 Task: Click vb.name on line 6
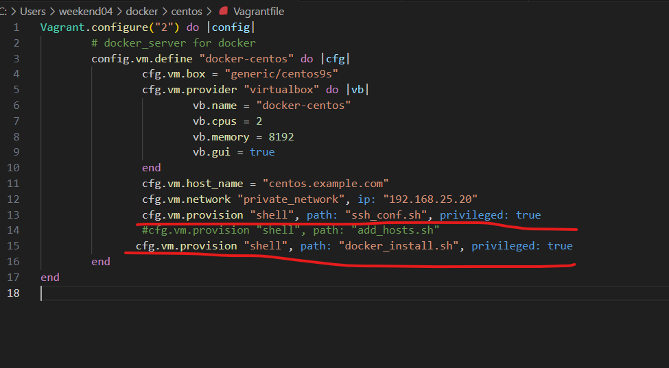[x=215, y=106]
